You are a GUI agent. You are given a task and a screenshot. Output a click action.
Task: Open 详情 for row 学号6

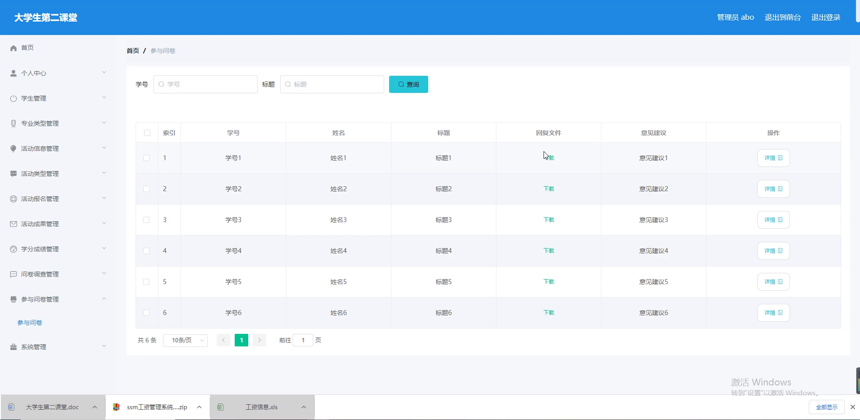pos(773,313)
